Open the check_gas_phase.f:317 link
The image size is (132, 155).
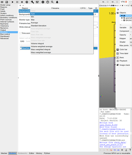[x=111, y=144]
